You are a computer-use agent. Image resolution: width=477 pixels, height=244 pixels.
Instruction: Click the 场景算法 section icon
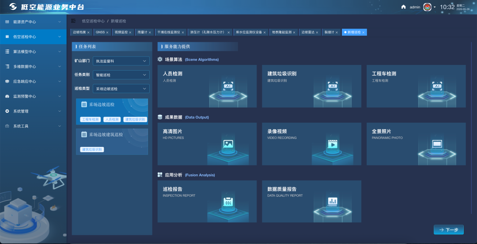click(160, 60)
